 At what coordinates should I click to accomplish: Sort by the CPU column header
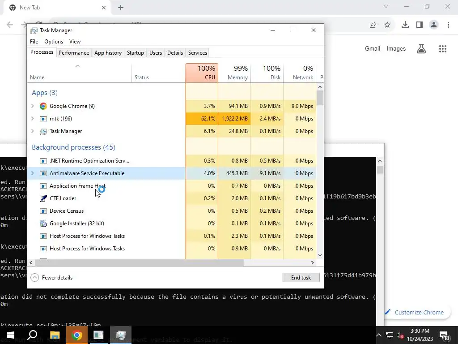coord(202,73)
